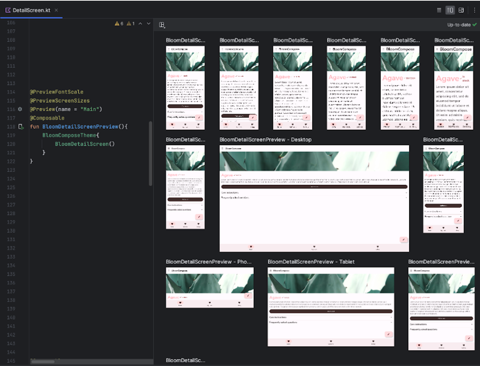
Task: Click the BloomDetailScreenPreview function name in code
Action: [x=80, y=126]
